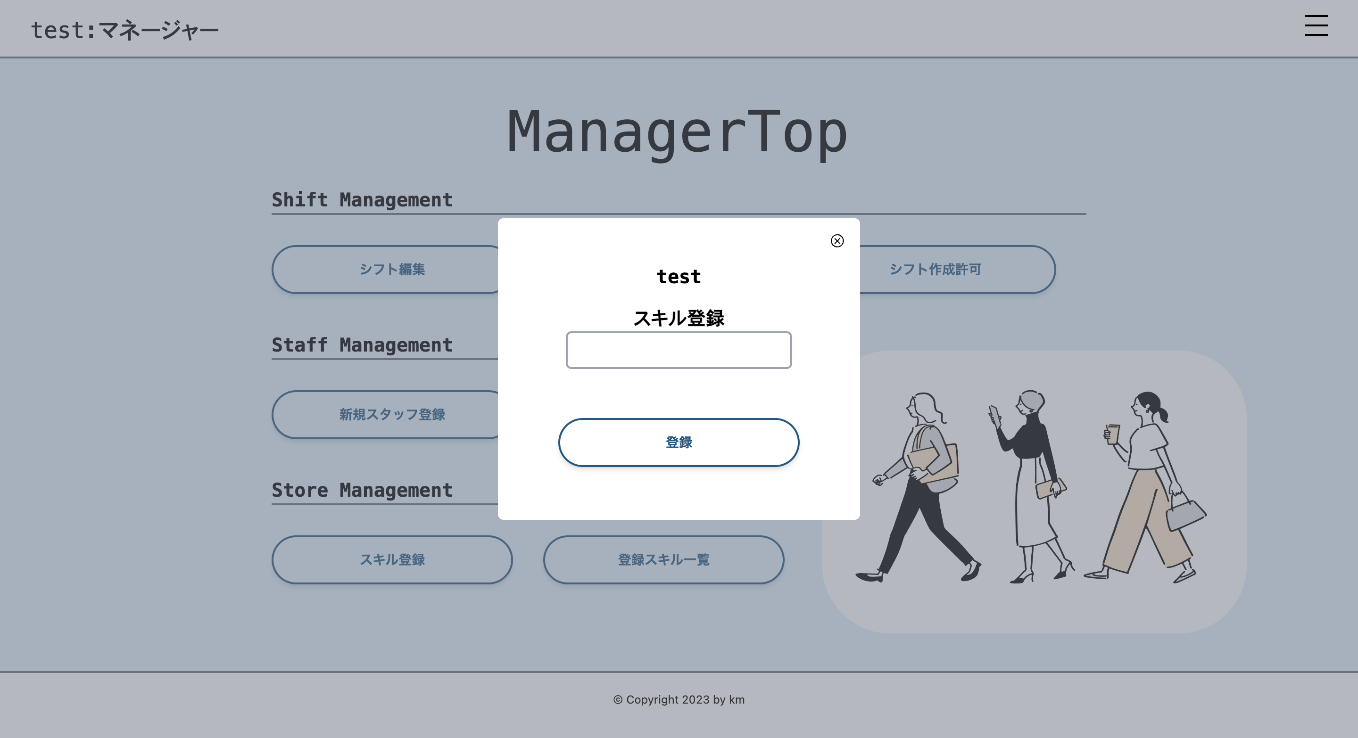Open 新規スタッフ登録 to add staff

(x=393, y=415)
